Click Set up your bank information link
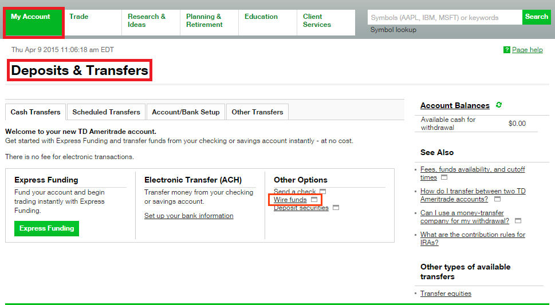The width and height of the screenshot is (555, 305). click(x=188, y=216)
